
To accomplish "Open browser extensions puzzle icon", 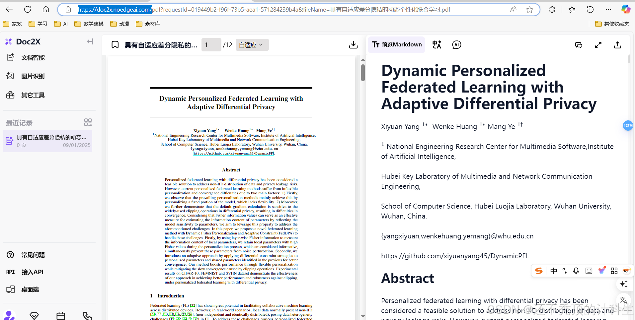I will tap(552, 10).
